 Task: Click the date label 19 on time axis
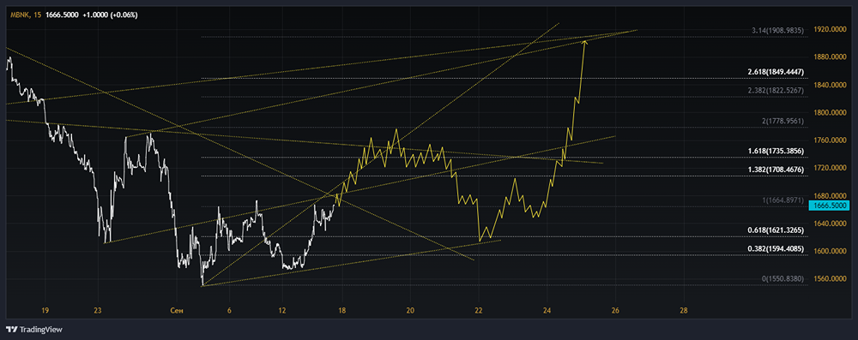[x=45, y=311]
